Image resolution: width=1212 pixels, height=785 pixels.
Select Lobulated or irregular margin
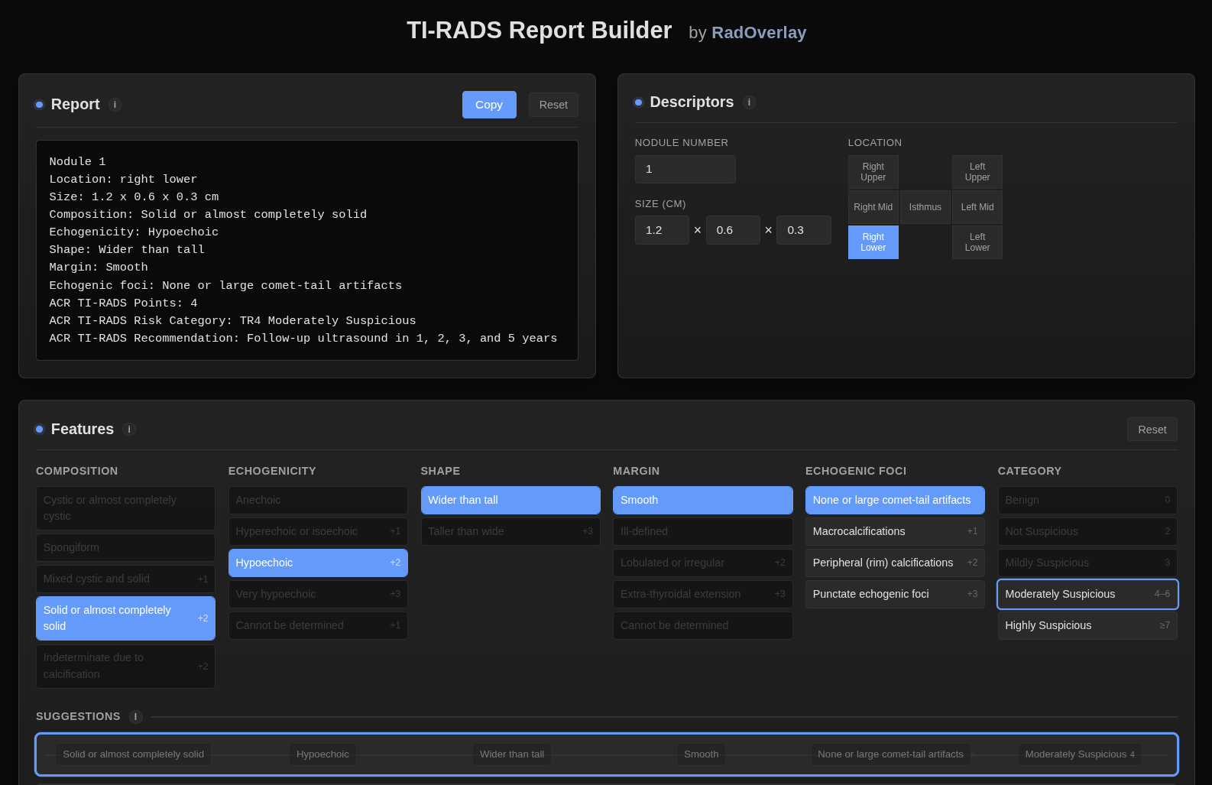[703, 563]
